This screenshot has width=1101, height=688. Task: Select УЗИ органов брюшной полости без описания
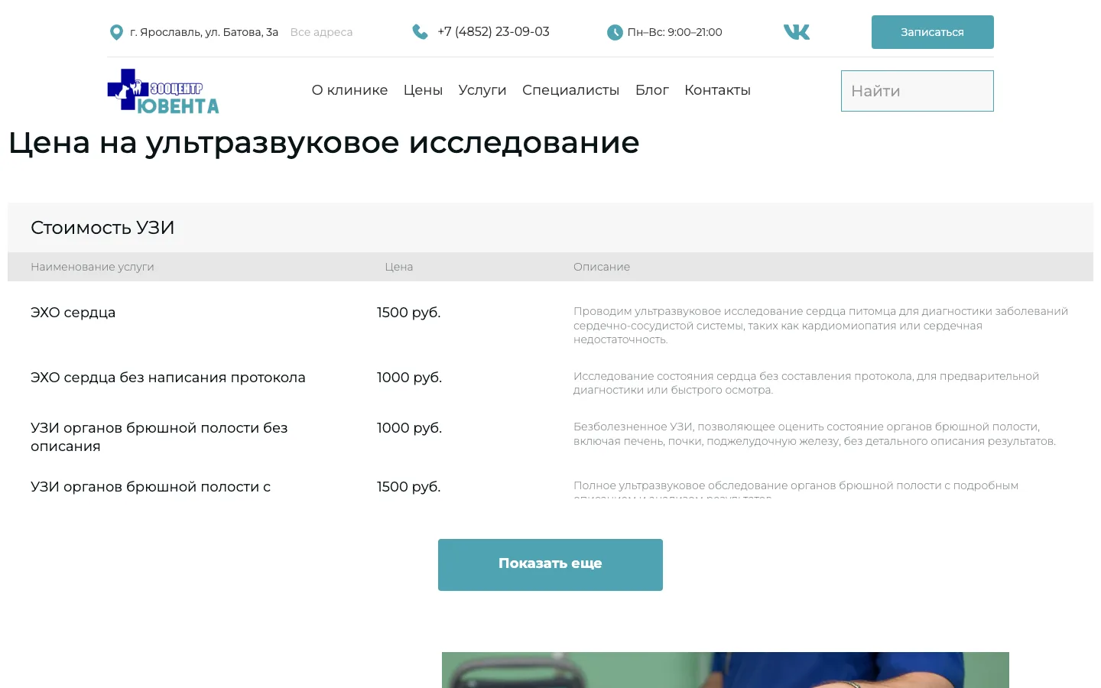point(159,437)
